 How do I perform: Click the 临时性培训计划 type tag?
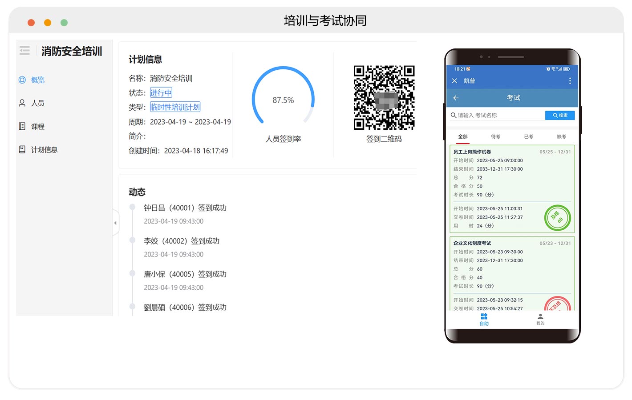click(175, 107)
